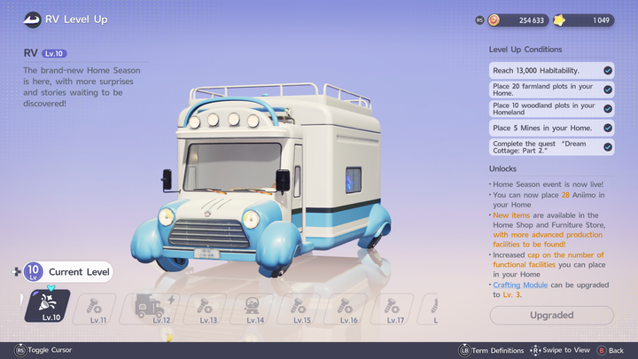638x359 pixels.
Task: Click the 254 633 coin balance
Action: (532, 20)
